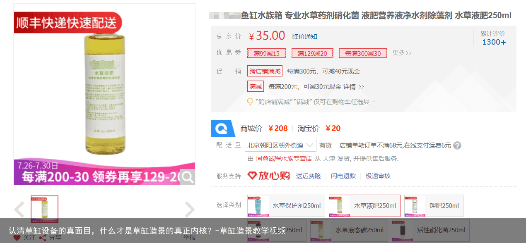Select the 水草液肥250ml option
Viewport: 526px width, 243px height.
point(364,206)
